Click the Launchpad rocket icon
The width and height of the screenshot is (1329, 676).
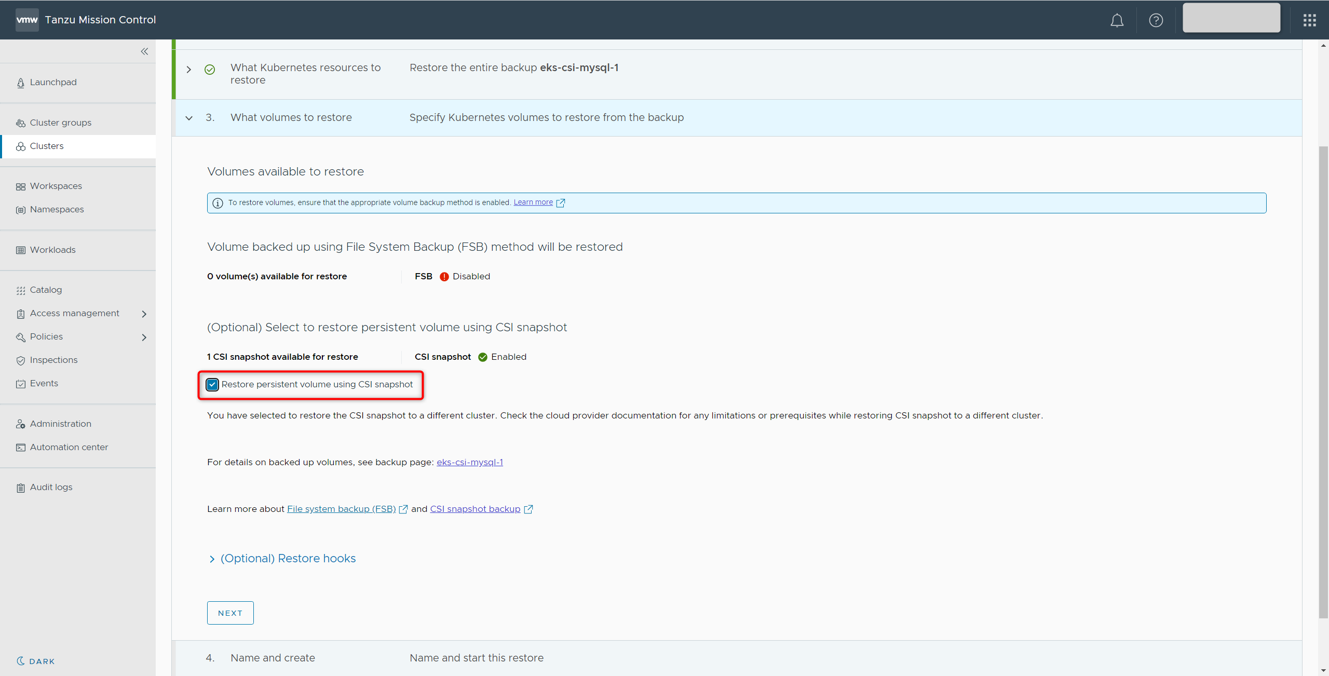click(21, 83)
